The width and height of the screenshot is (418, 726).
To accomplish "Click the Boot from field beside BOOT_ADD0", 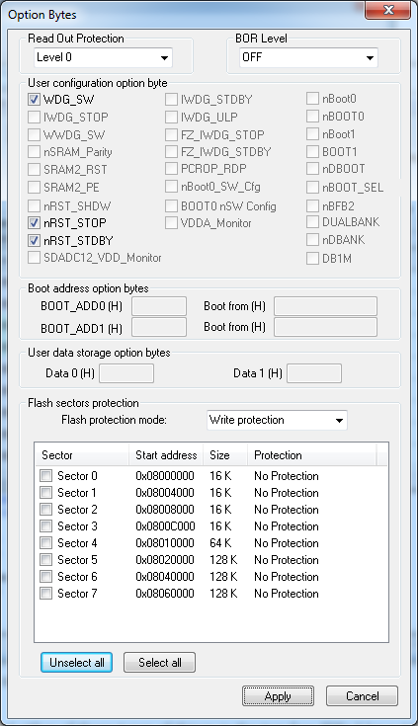I will click(x=325, y=306).
